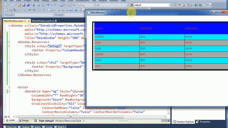
Task: Open the Watch 1 window tab
Action: (60, 127)
